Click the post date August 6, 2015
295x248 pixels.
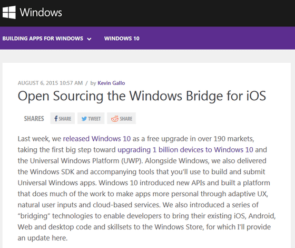pos(50,83)
